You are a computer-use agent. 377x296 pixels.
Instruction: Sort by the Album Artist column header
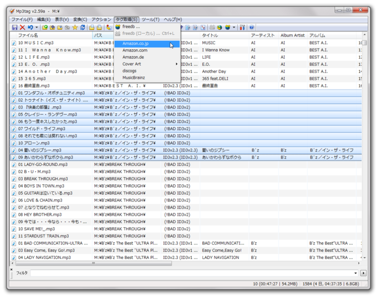(x=293, y=35)
